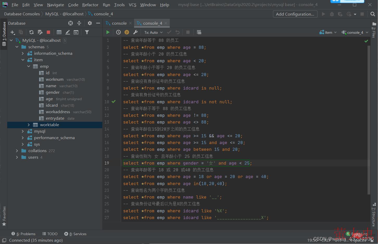Open the Tx: Auto transaction dropdown
Viewport: 378px width, 244px height.
[x=153, y=32]
